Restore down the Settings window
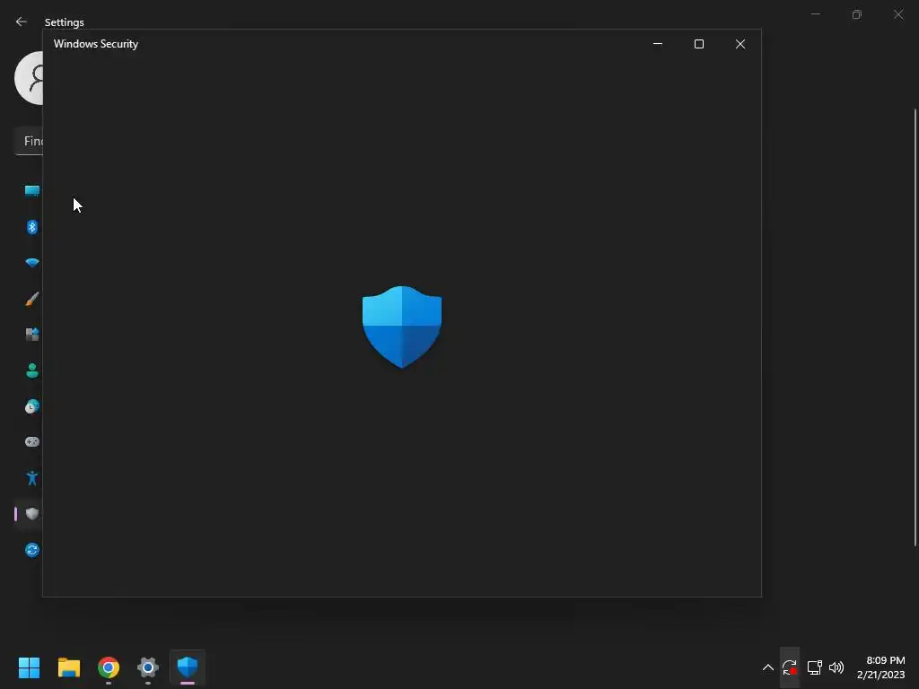 pyautogui.click(x=857, y=14)
